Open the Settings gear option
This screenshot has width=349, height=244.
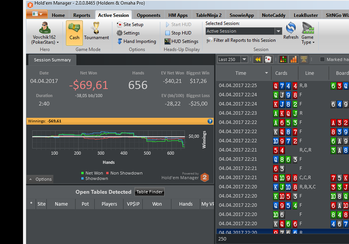128,33
